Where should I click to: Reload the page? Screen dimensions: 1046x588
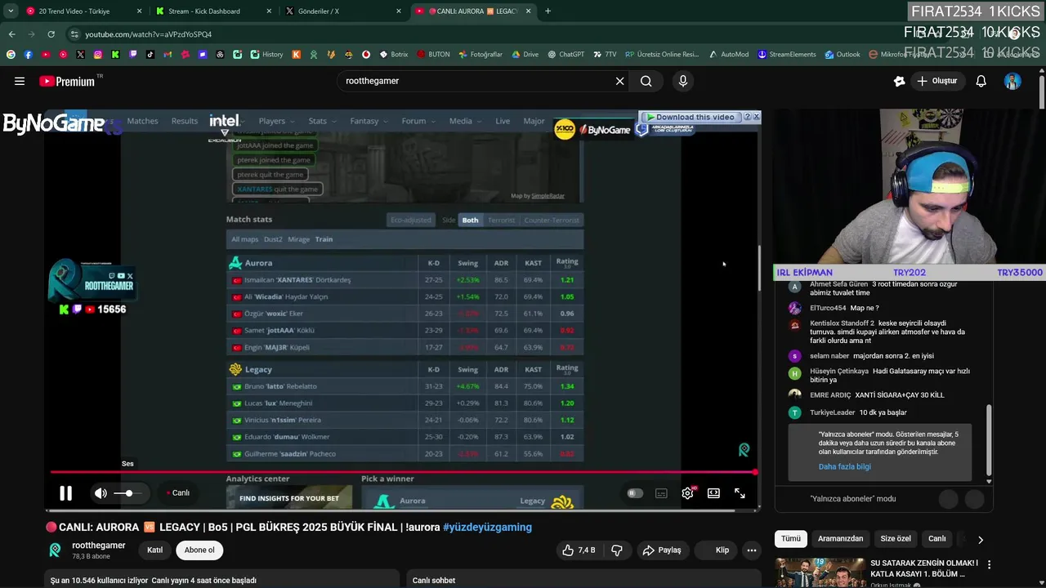pyautogui.click(x=51, y=34)
